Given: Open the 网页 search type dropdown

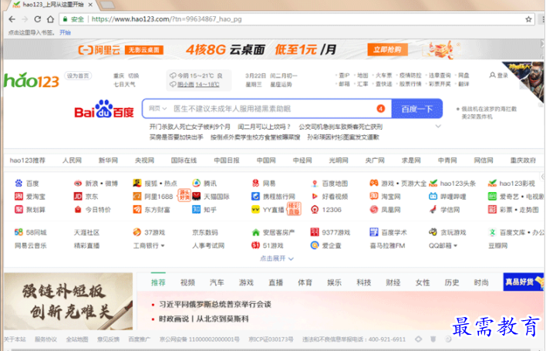Looking at the screenshot, I should (x=158, y=109).
